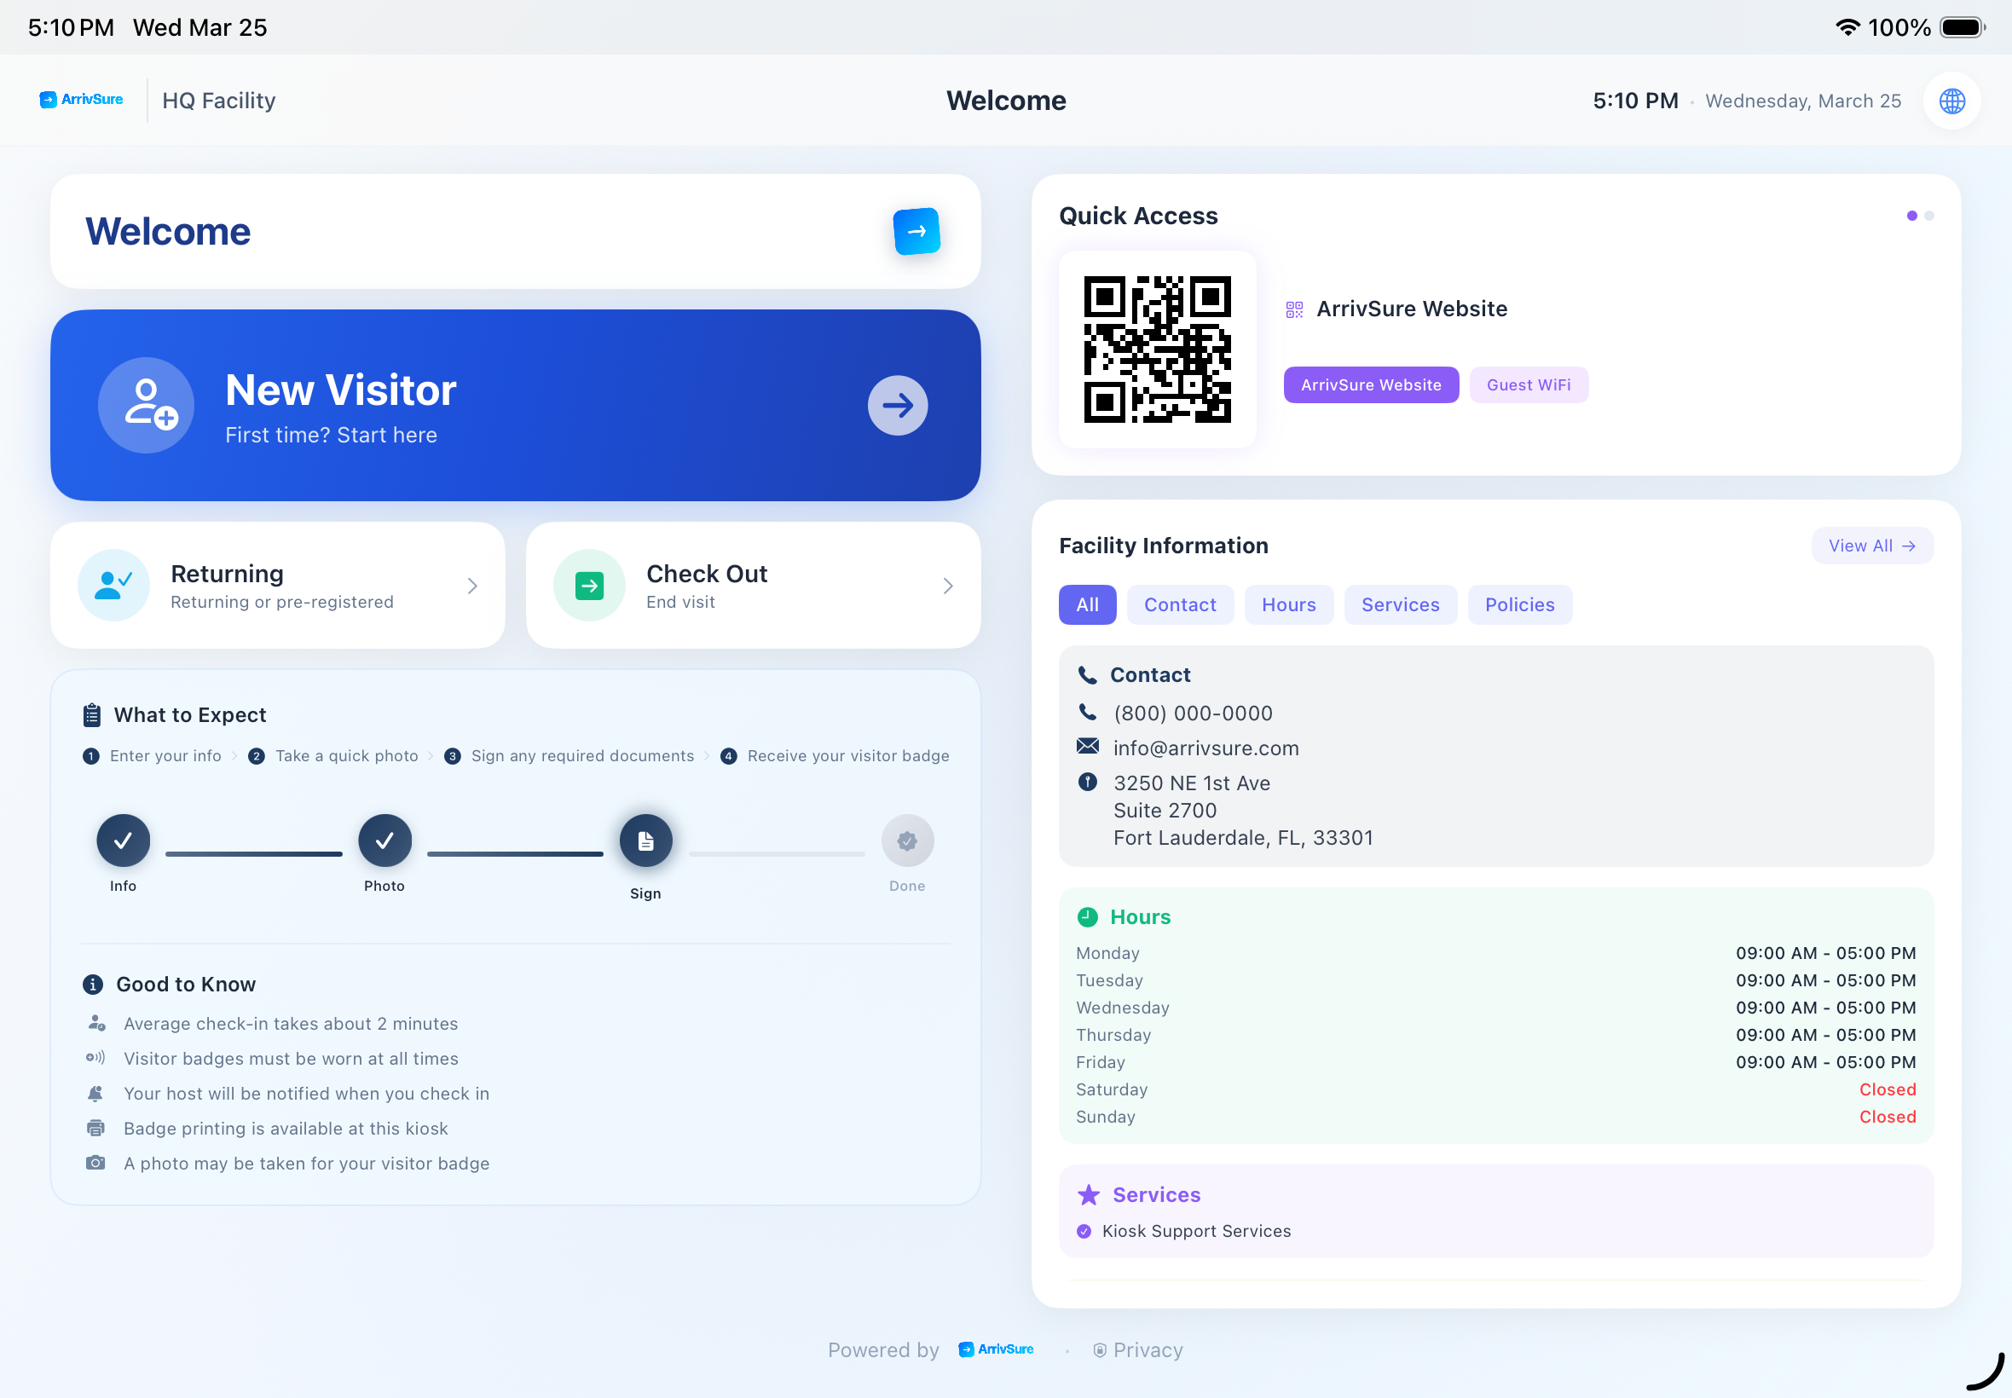Open Check Out via its chevron
2012x1398 pixels.
tap(948, 586)
